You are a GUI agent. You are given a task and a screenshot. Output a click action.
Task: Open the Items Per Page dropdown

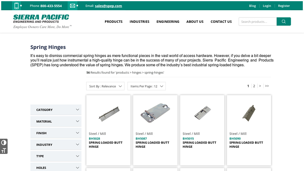pos(147,86)
